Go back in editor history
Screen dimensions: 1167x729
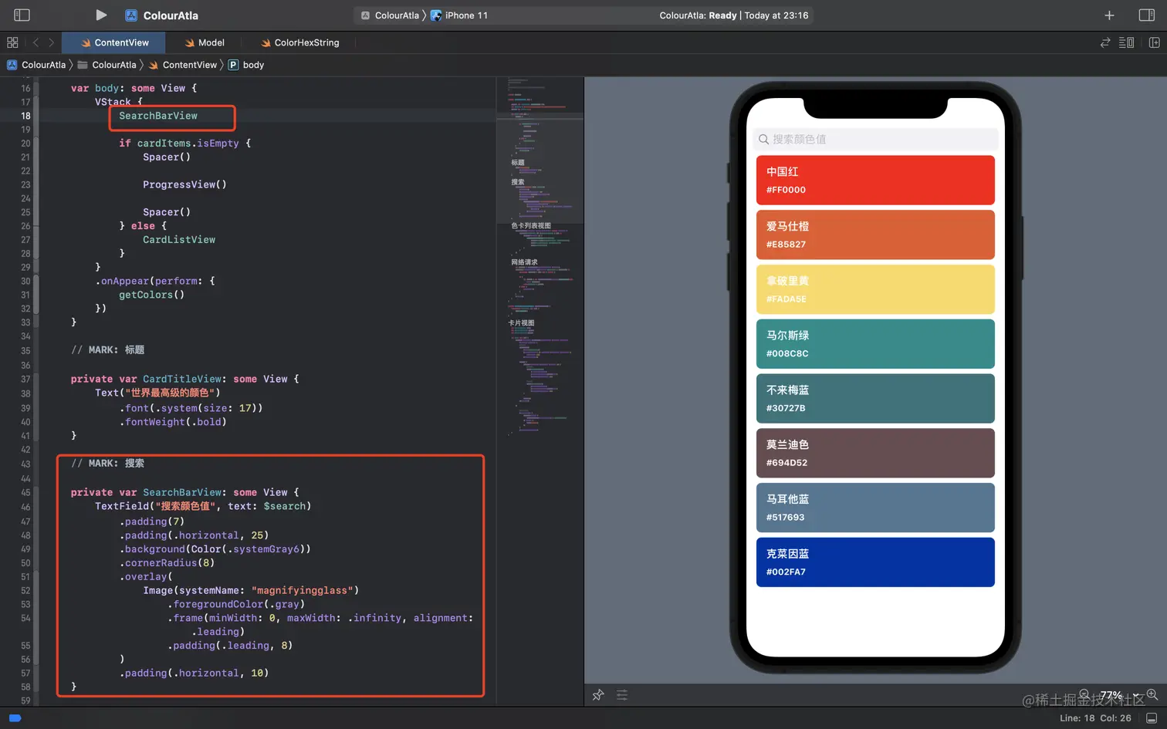(36, 42)
